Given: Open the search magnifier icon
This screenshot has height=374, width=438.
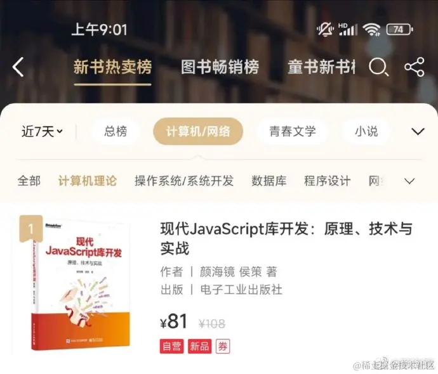Looking at the screenshot, I should pyautogui.click(x=379, y=67).
